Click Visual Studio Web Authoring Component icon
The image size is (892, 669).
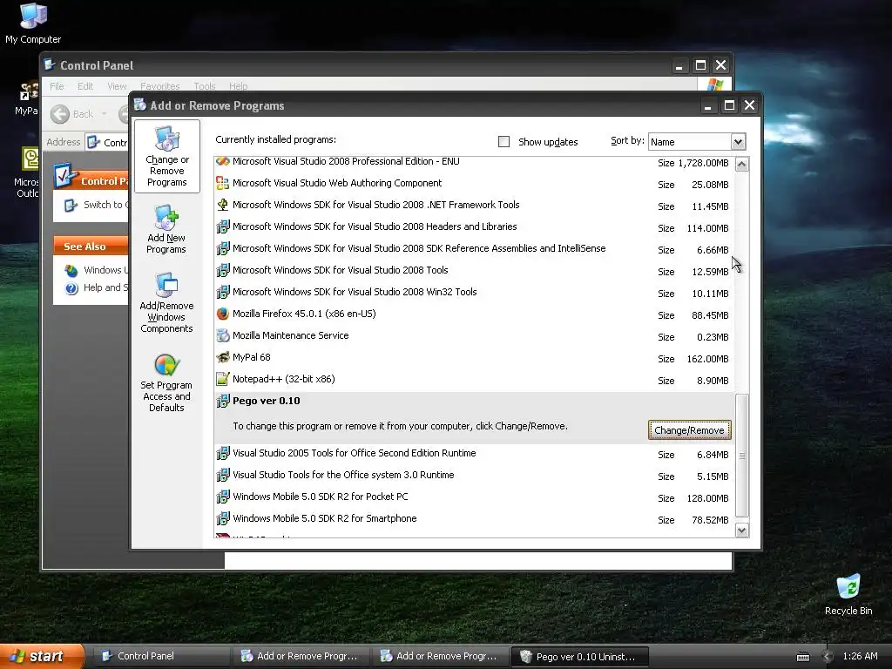(x=223, y=183)
